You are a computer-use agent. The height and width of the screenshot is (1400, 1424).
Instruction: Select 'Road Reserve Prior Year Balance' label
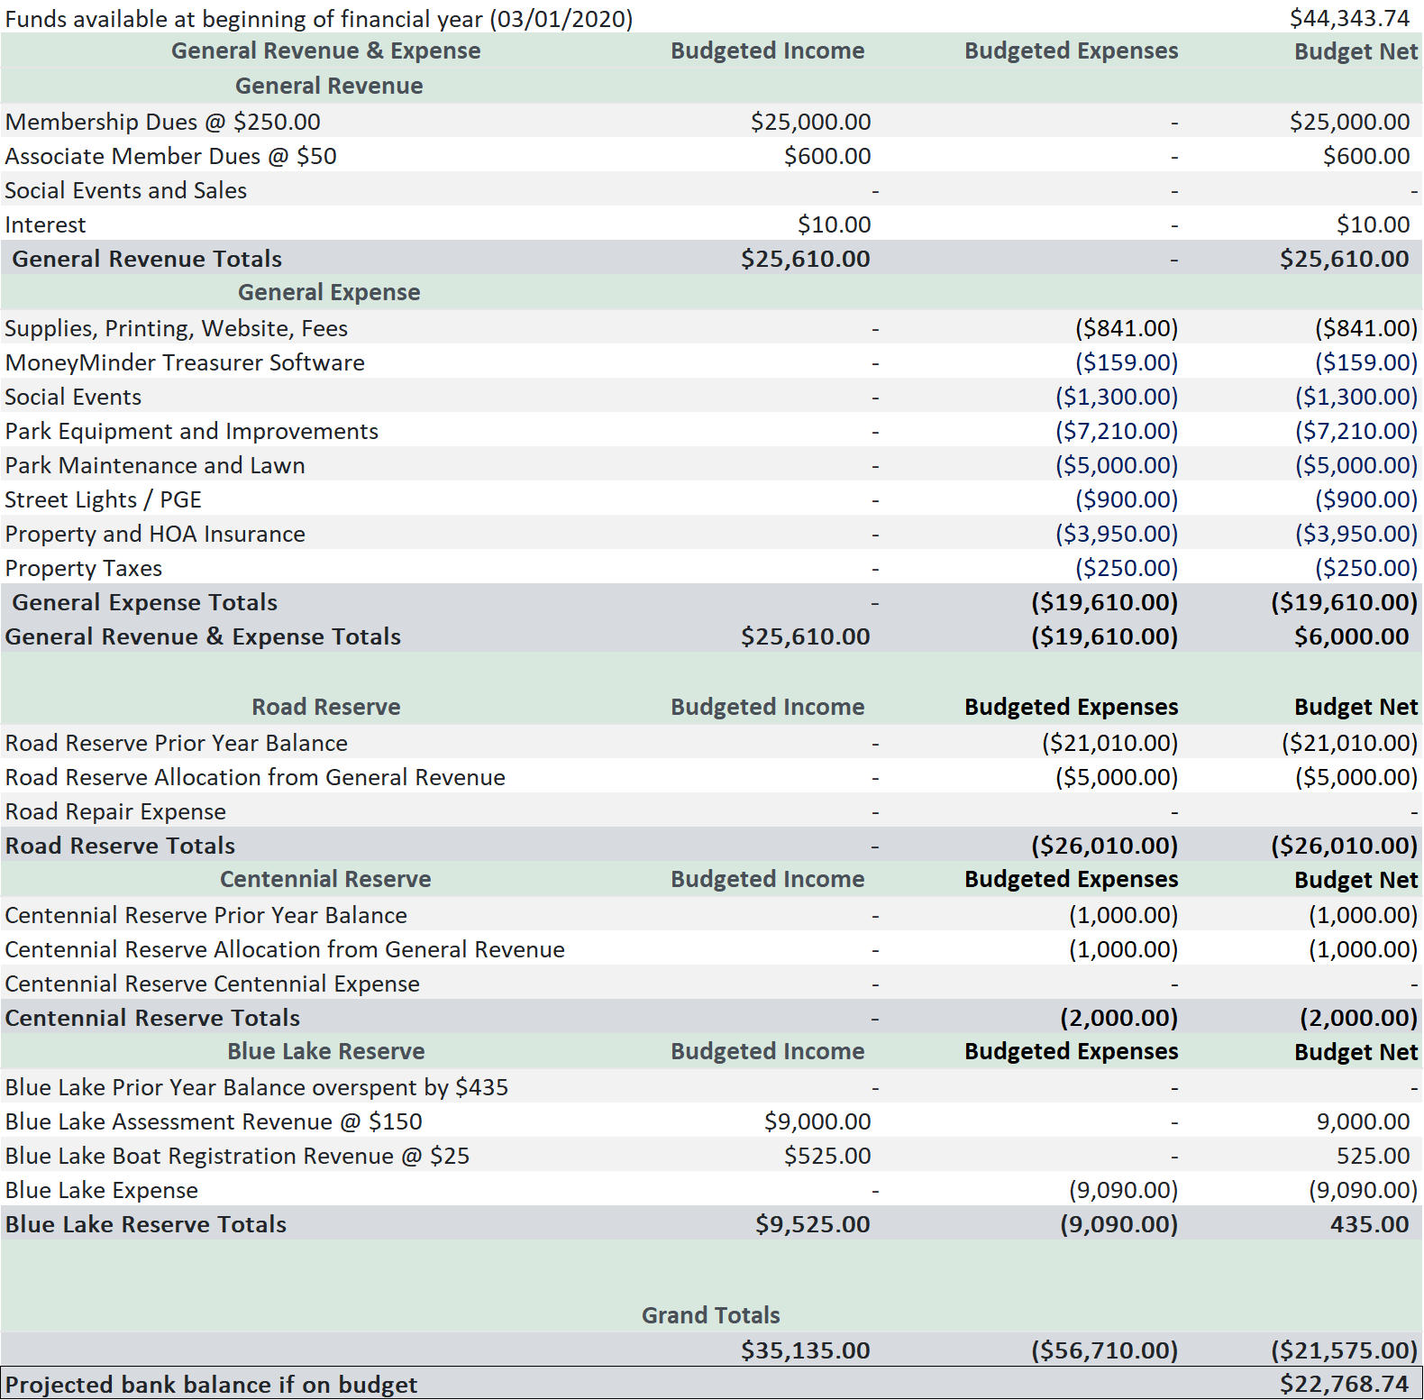tap(177, 743)
